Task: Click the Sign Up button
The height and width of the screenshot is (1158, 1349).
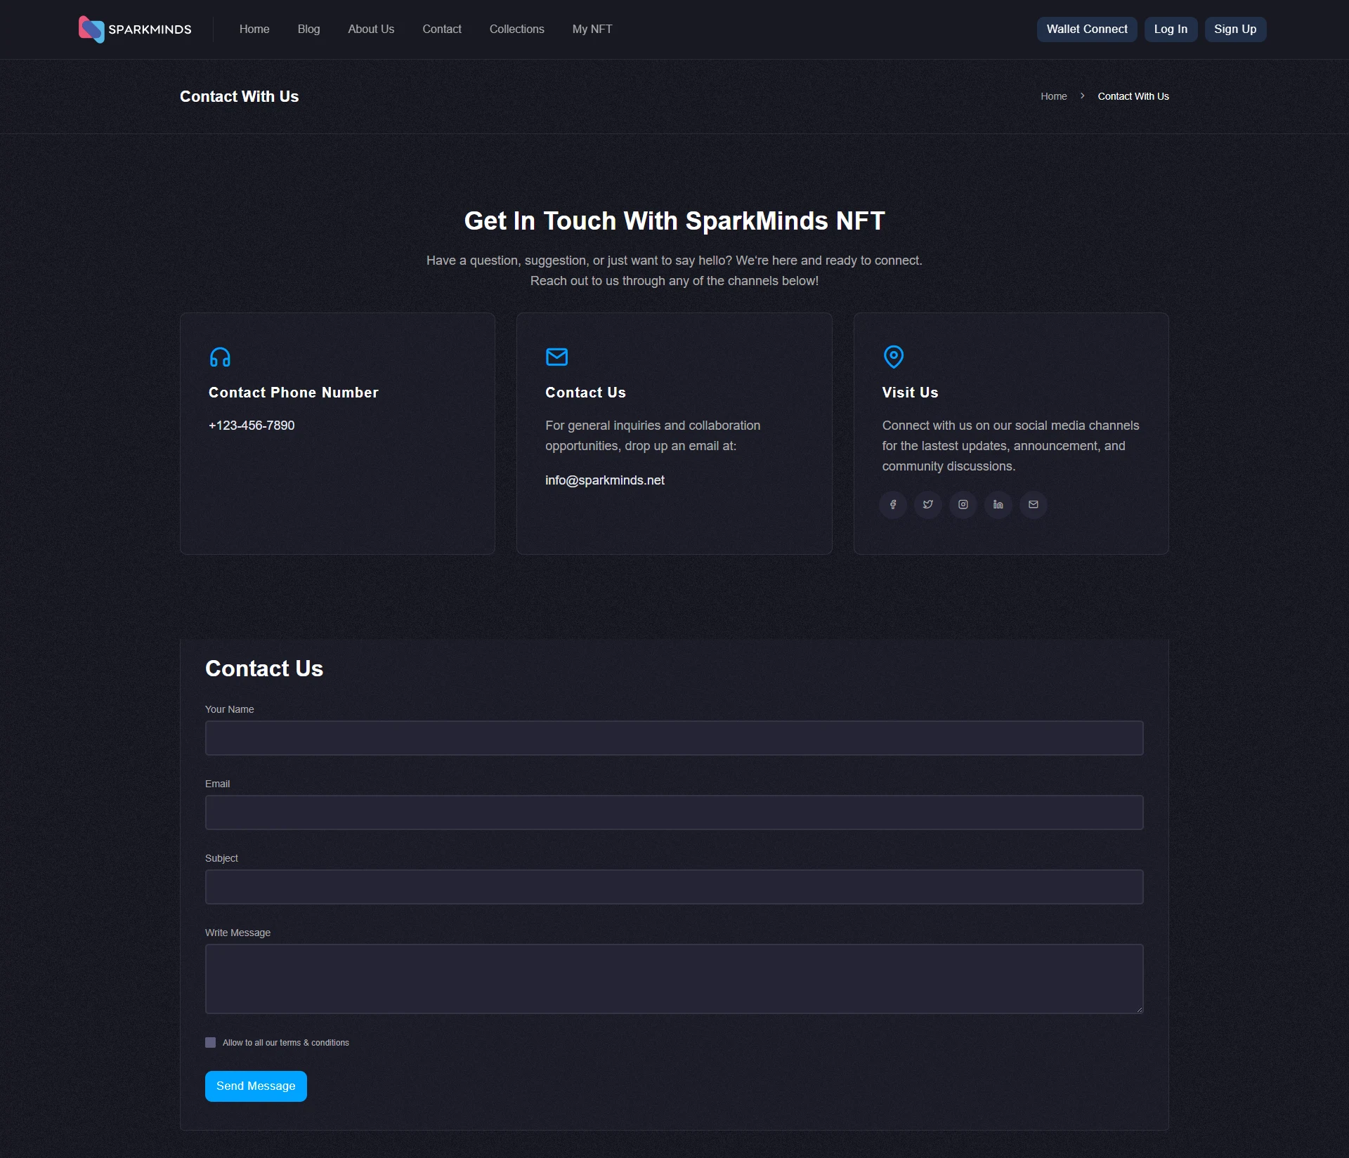Action: click(1234, 29)
